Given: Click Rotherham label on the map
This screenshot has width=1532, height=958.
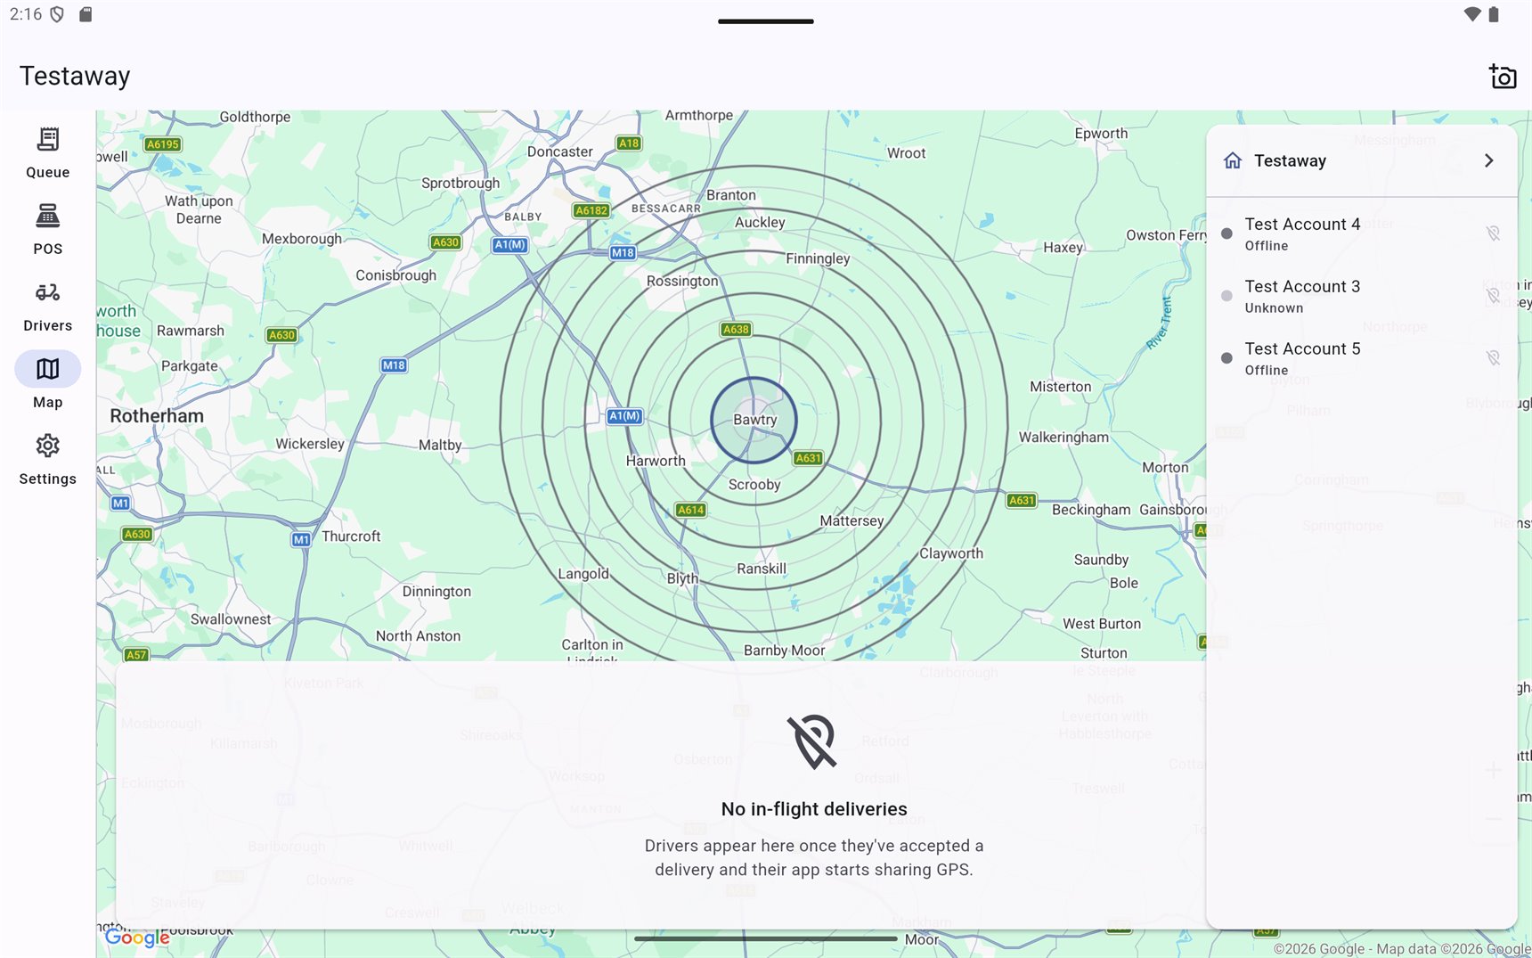Looking at the screenshot, I should [157, 416].
